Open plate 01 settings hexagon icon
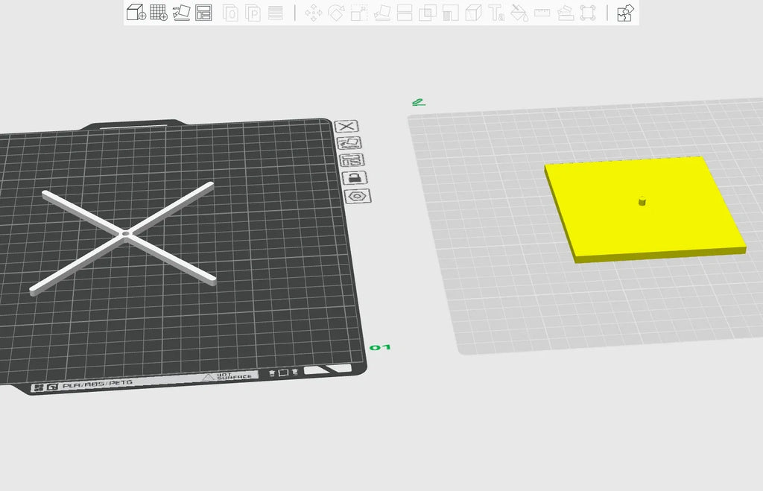 358,196
